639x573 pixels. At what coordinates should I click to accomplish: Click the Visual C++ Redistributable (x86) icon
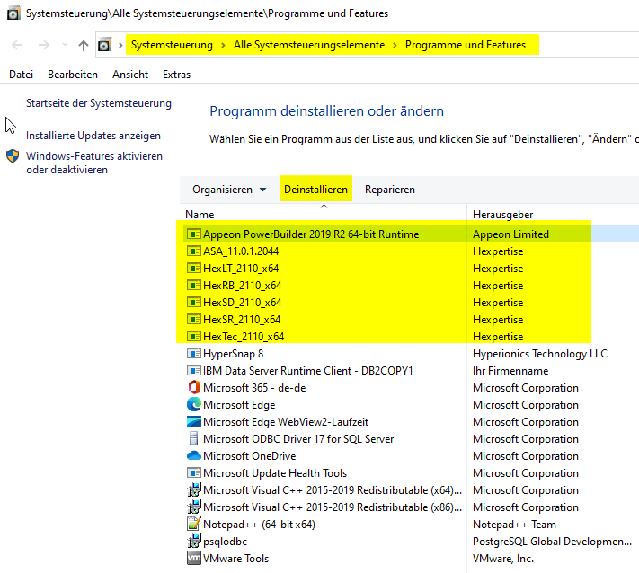(193, 507)
